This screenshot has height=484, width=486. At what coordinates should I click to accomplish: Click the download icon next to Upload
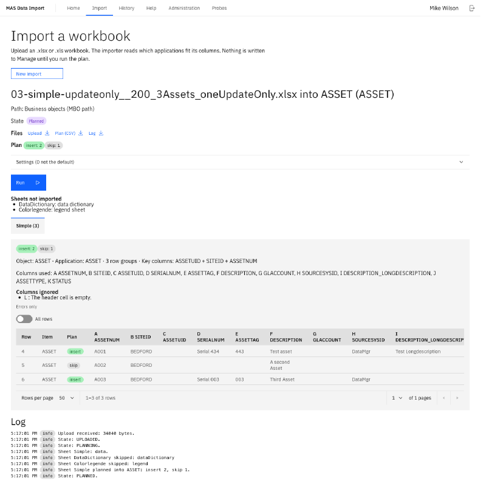pos(48,134)
